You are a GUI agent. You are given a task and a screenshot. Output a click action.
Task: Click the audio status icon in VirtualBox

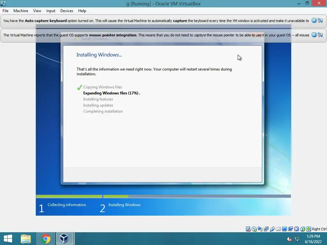coord(260,229)
